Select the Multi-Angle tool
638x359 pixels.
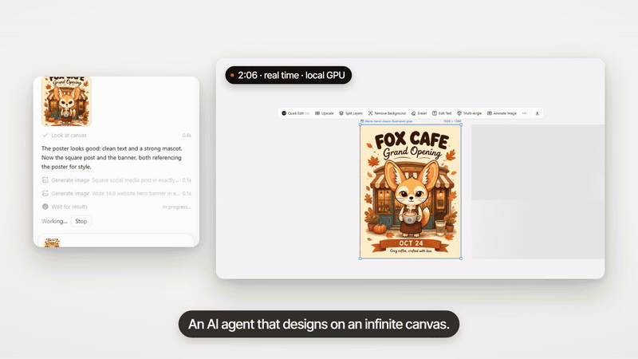(469, 113)
